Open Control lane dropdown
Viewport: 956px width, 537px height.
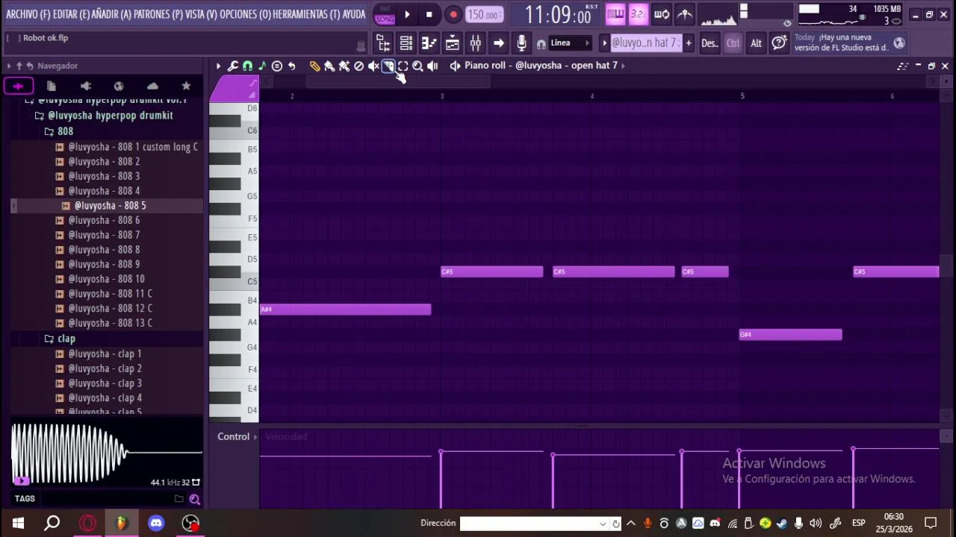pos(238,436)
